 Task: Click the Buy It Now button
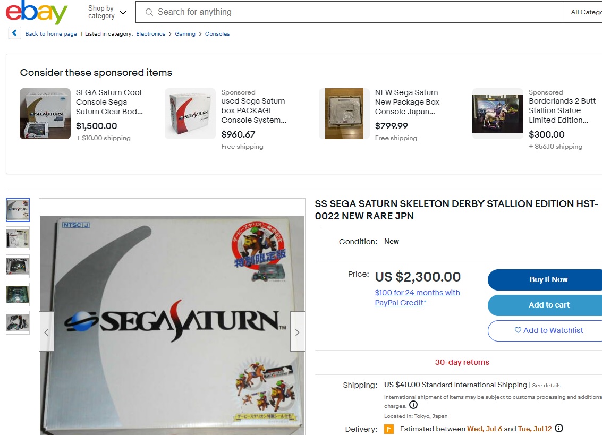tap(548, 279)
